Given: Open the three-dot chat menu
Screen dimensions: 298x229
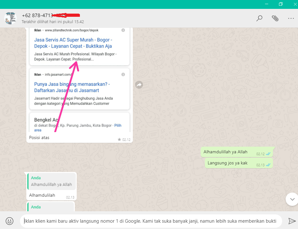Looking at the screenshot, I should click(x=291, y=18).
